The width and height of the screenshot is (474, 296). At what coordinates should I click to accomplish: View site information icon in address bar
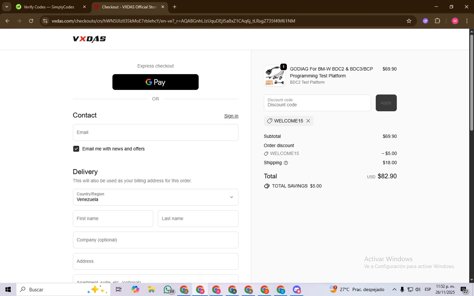(45, 21)
